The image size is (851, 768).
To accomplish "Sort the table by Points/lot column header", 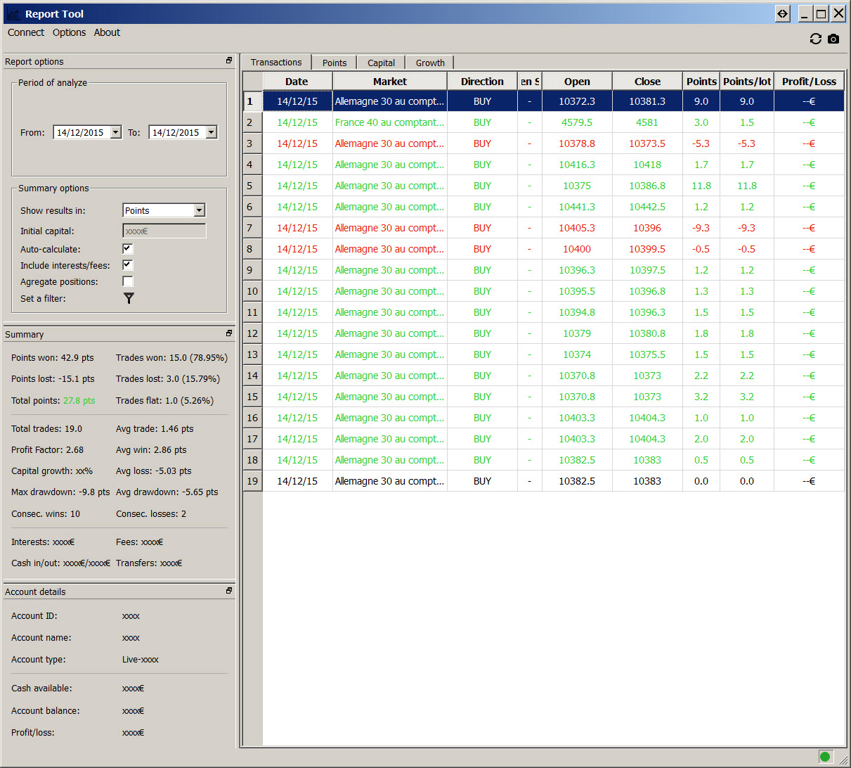I will [x=746, y=82].
